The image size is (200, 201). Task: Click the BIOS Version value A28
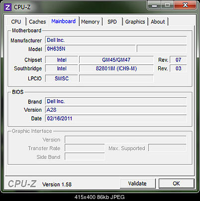click(116, 110)
